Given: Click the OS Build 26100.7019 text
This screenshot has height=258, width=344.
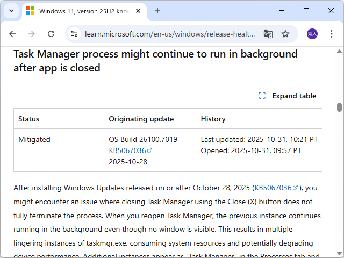Looking at the screenshot, I should point(143,139).
